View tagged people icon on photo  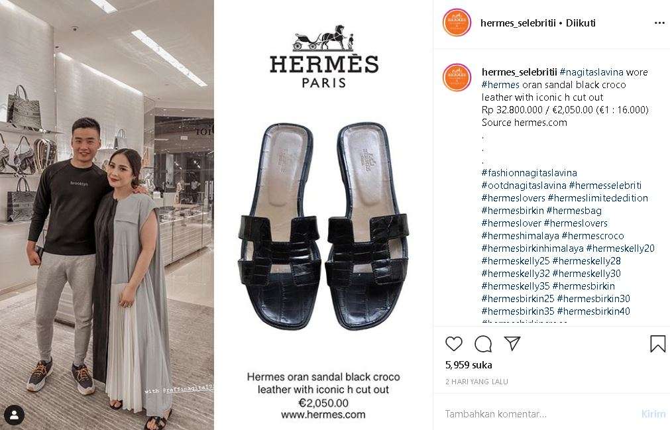click(14, 415)
